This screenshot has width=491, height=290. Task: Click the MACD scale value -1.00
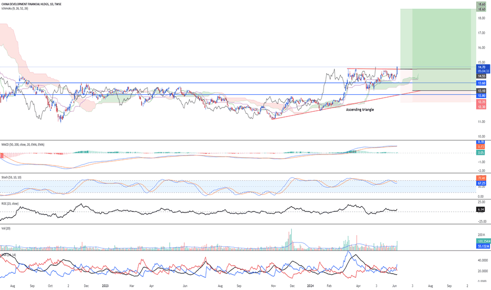pos(482,162)
